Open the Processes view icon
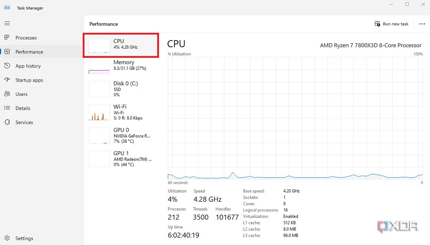This screenshot has width=430, height=245. click(x=8, y=38)
